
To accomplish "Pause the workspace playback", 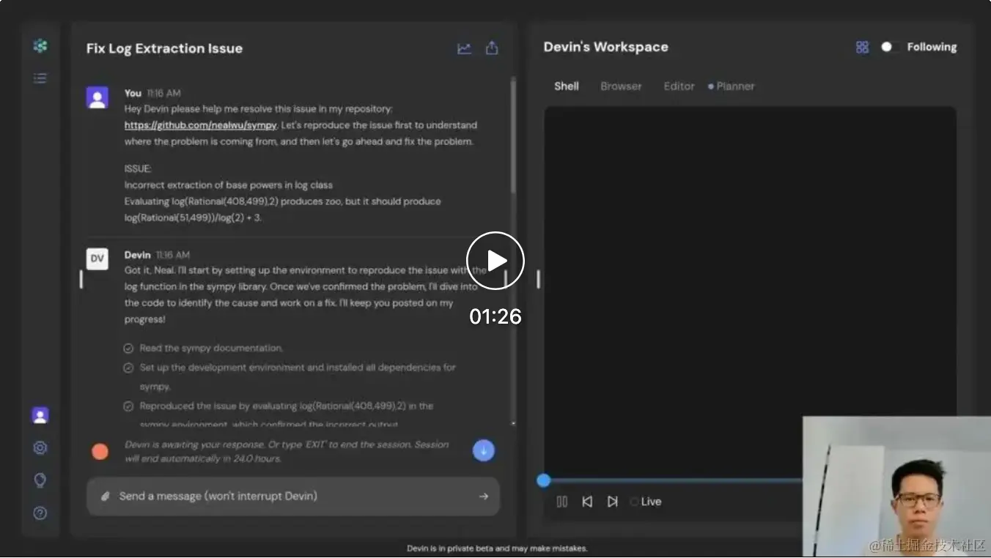I will tap(562, 502).
